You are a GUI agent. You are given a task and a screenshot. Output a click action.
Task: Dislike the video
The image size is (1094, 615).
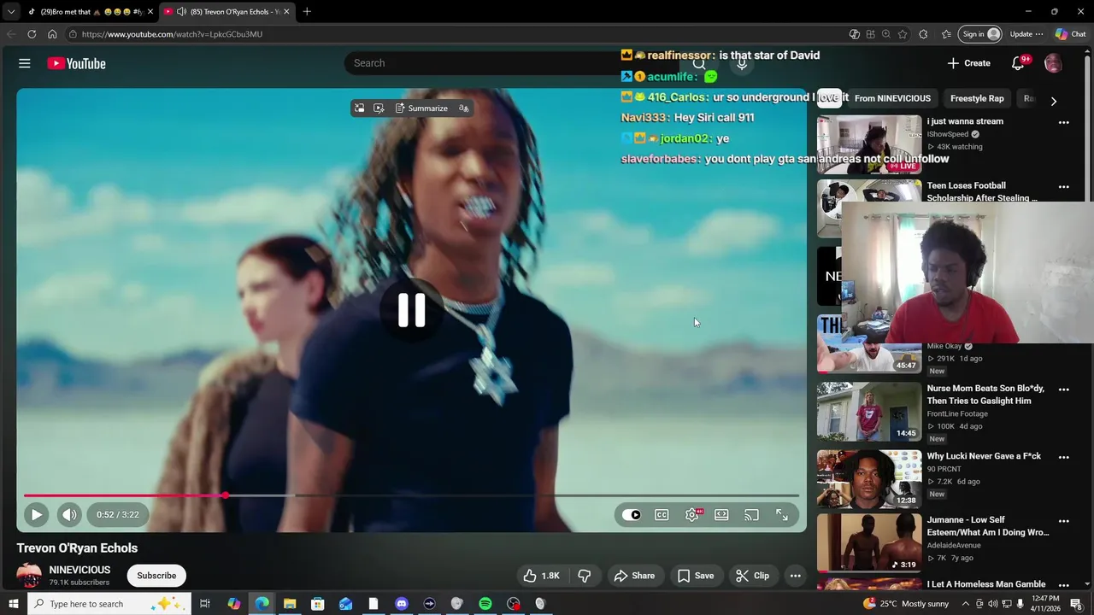click(x=585, y=576)
